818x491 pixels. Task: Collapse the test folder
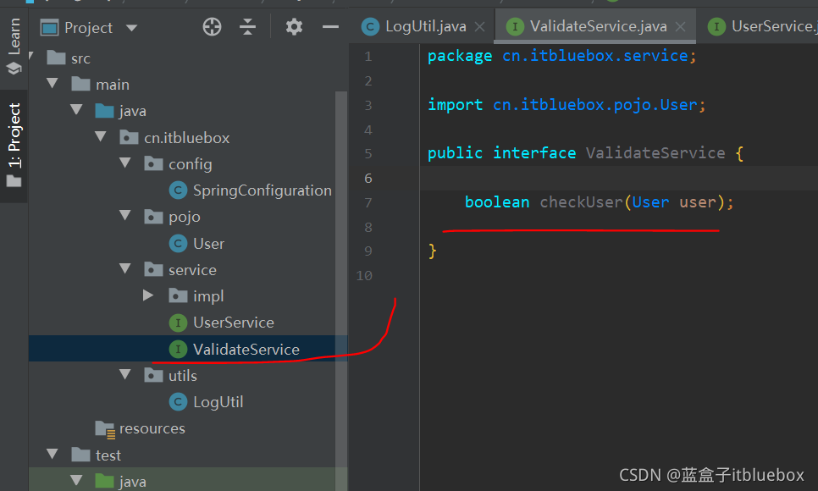(53, 454)
